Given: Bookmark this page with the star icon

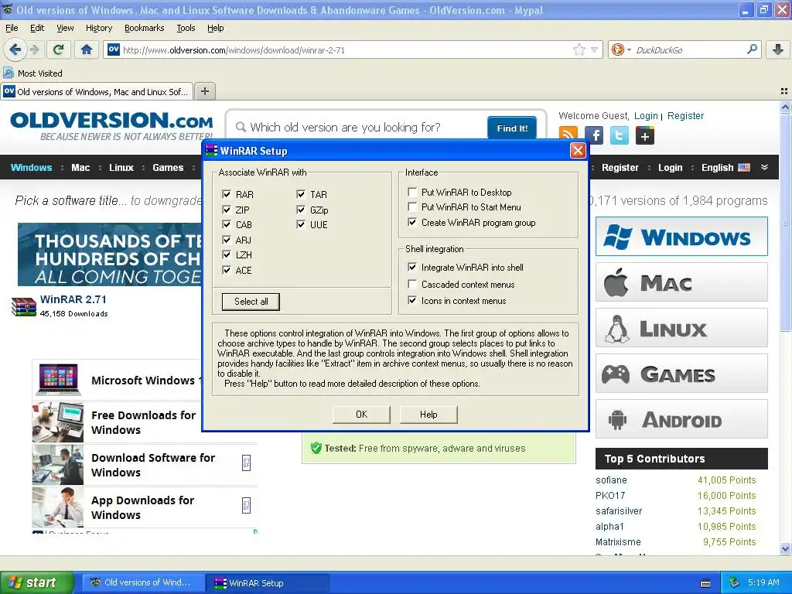Looking at the screenshot, I should (x=579, y=49).
